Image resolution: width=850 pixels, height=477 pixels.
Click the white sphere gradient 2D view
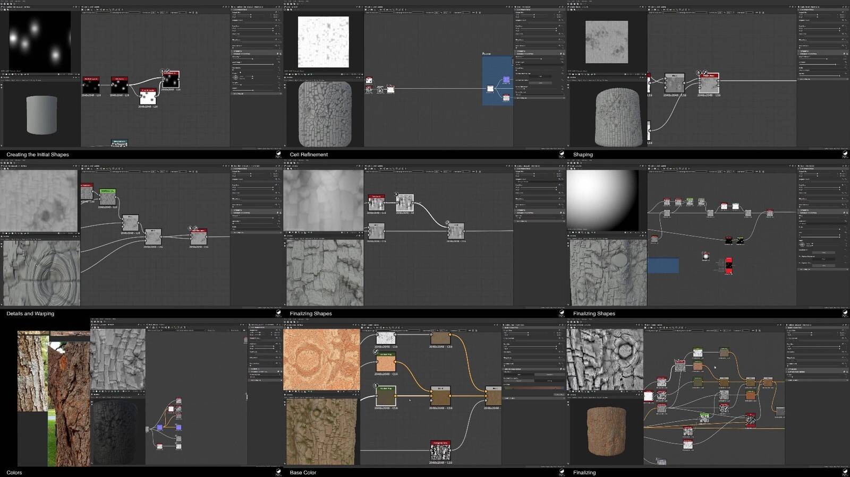[x=602, y=200]
